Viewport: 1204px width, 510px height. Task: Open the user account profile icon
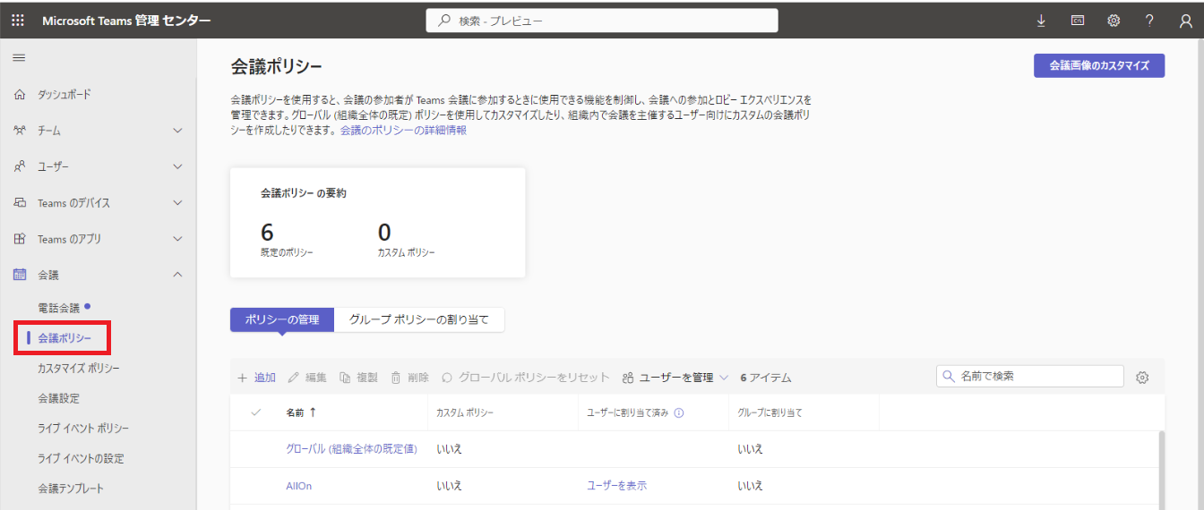(1185, 21)
